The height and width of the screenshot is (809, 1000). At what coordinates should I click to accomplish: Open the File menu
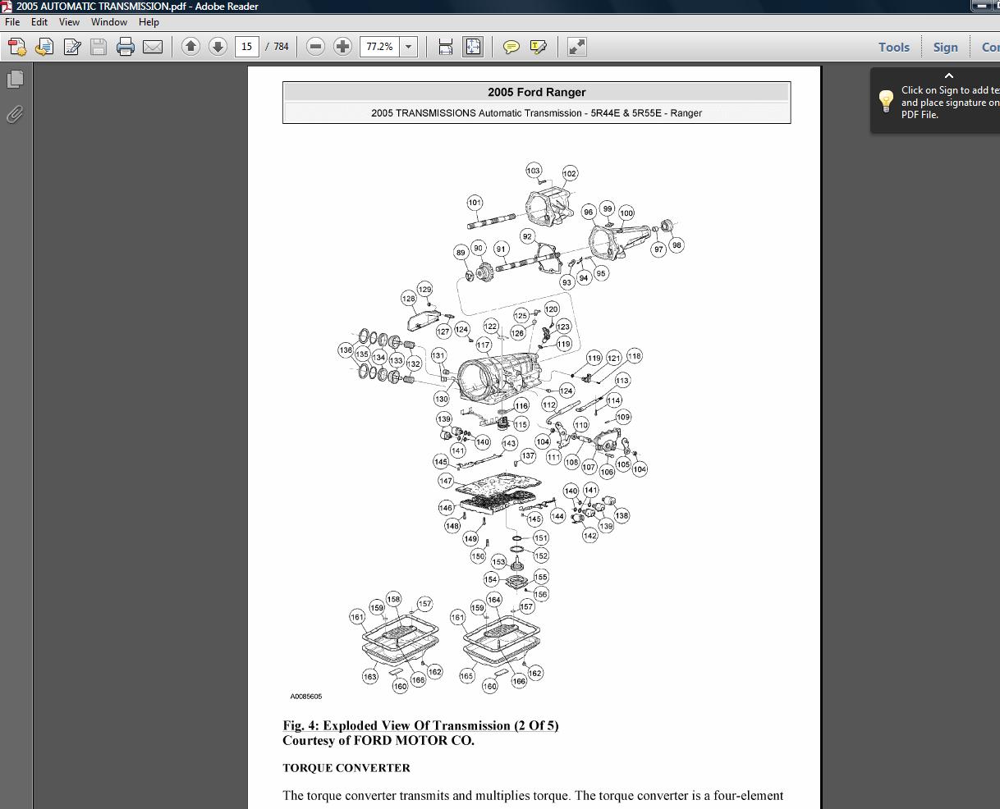[12, 22]
